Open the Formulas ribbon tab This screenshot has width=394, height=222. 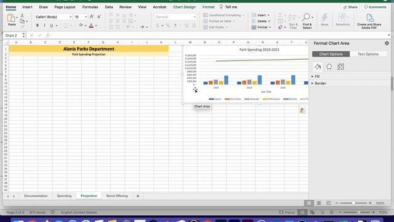(x=90, y=7)
